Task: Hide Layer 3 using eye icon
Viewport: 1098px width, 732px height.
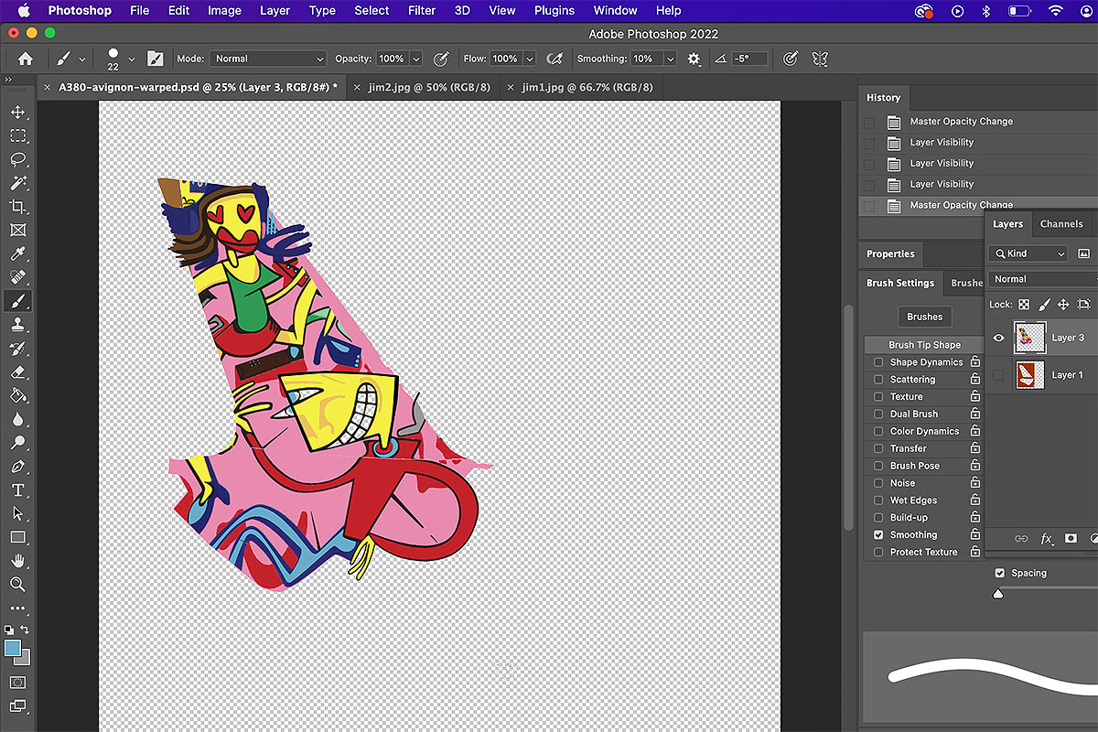Action: coord(998,338)
